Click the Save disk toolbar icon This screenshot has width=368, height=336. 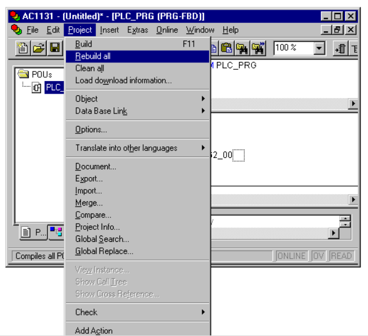click(x=54, y=48)
